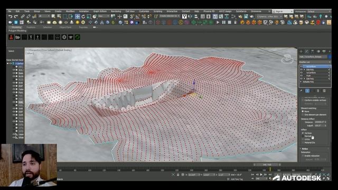
Task: Switch to the Modeling ribbon tab
Action: [16, 27]
